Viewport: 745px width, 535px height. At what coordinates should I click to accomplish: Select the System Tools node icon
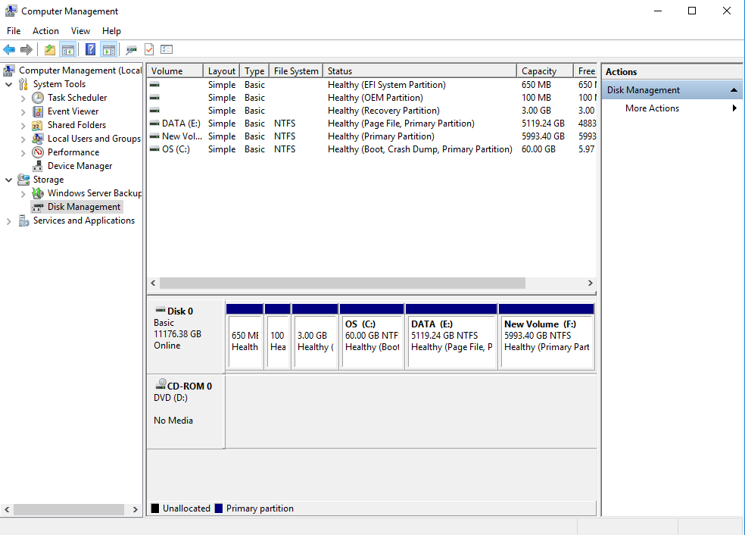[x=23, y=84]
